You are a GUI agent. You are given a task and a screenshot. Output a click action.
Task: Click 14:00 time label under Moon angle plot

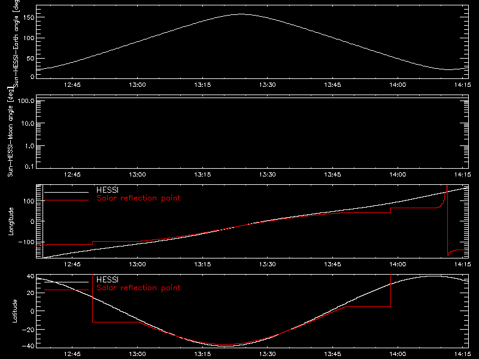[398, 175]
